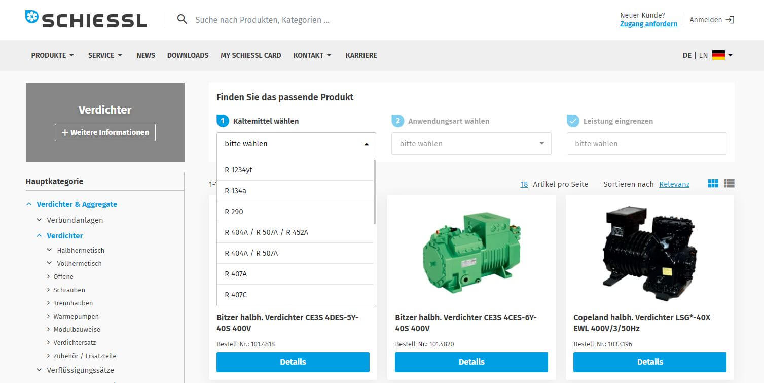Click the Schiessl logo
764x383 pixels.
[x=86, y=19]
